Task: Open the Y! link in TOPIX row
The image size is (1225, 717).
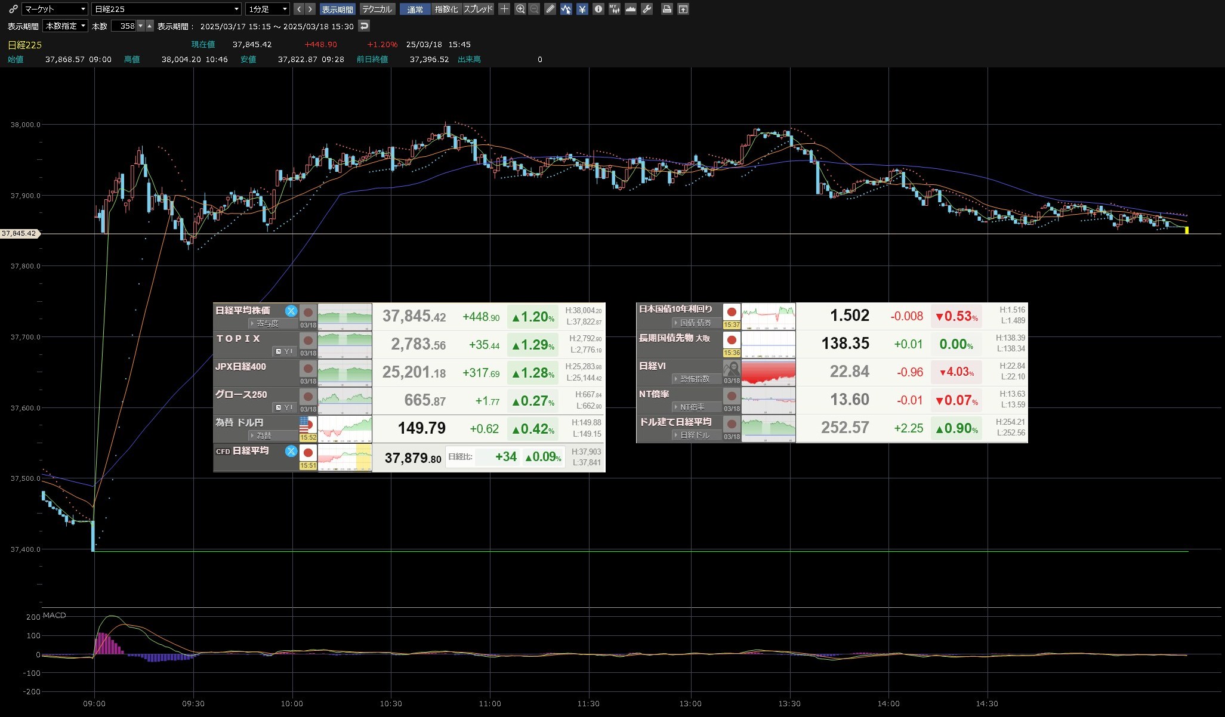Action: pyautogui.click(x=285, y=351)
